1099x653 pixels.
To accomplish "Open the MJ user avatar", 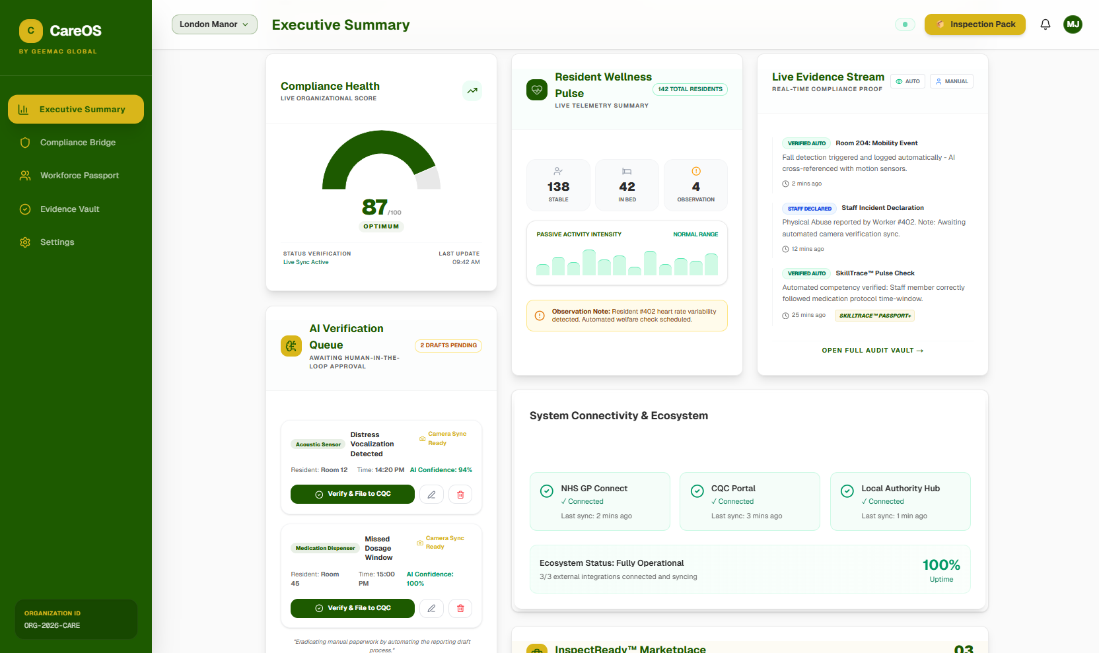I will tap(1073, 24).
